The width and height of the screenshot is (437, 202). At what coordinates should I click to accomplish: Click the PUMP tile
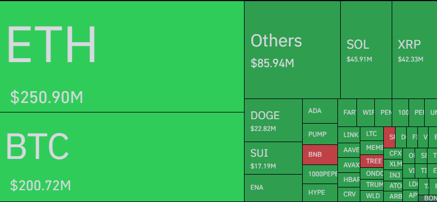[320, 134]
